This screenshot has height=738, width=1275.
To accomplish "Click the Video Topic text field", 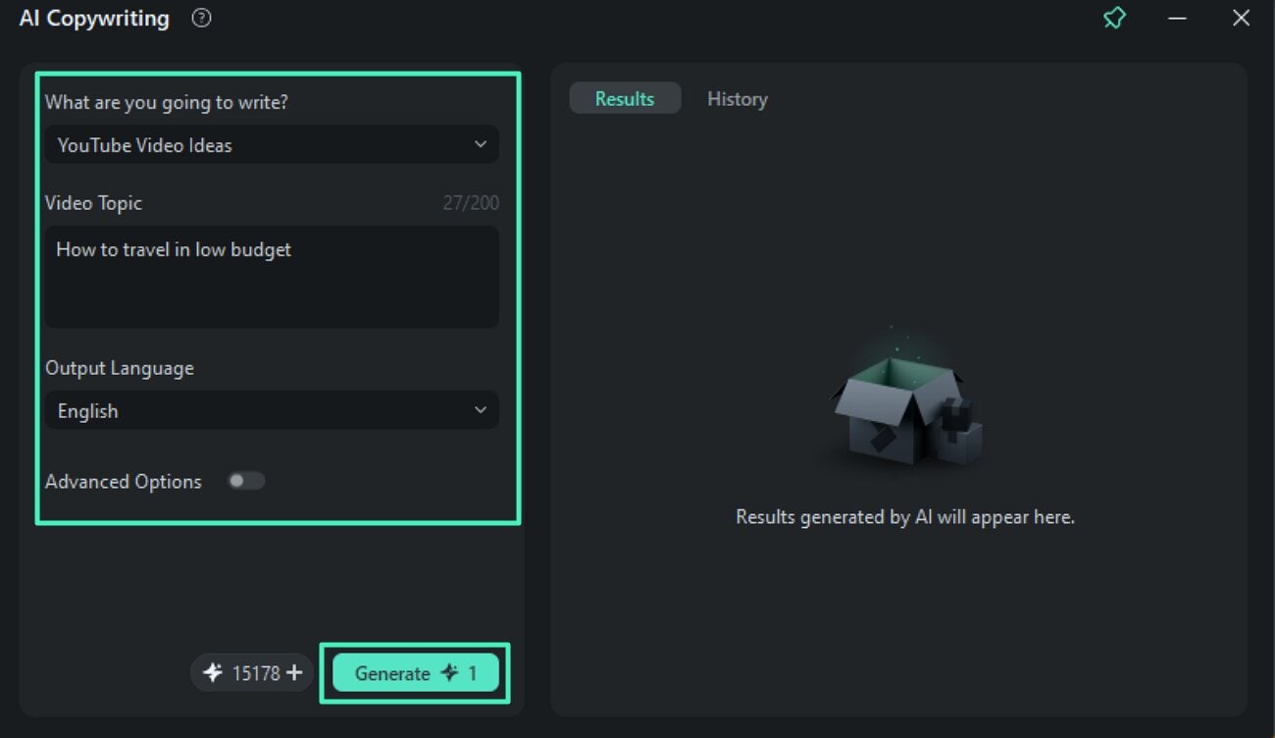I will point(272,277).
